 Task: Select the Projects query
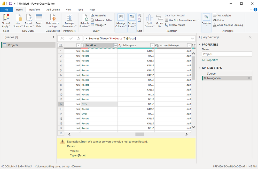[x=28, y=45]
